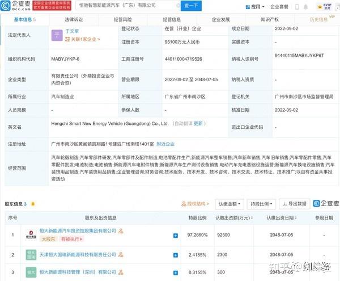This screenshot has height=281, width=340.
Task: Switch to the 历史信息 tab
Action: [318, 19]
